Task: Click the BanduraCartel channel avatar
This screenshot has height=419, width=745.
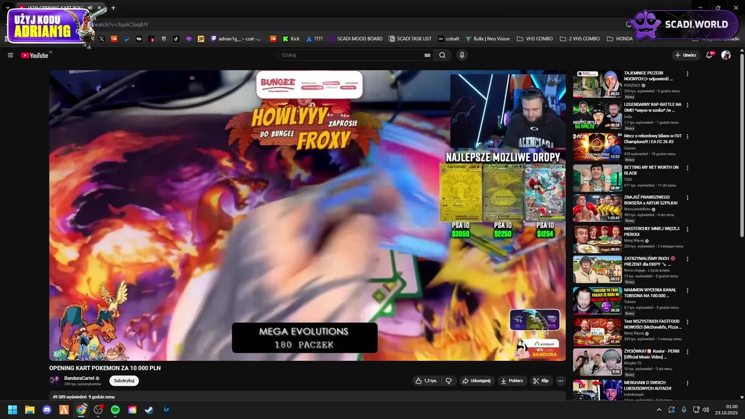Action: coord(55,381)
